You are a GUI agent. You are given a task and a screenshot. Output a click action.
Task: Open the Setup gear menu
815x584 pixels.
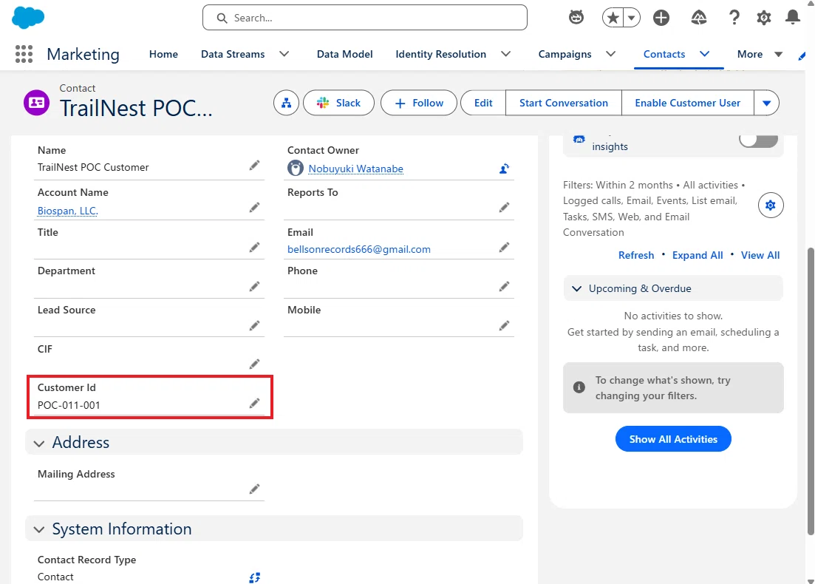[763, 18]
